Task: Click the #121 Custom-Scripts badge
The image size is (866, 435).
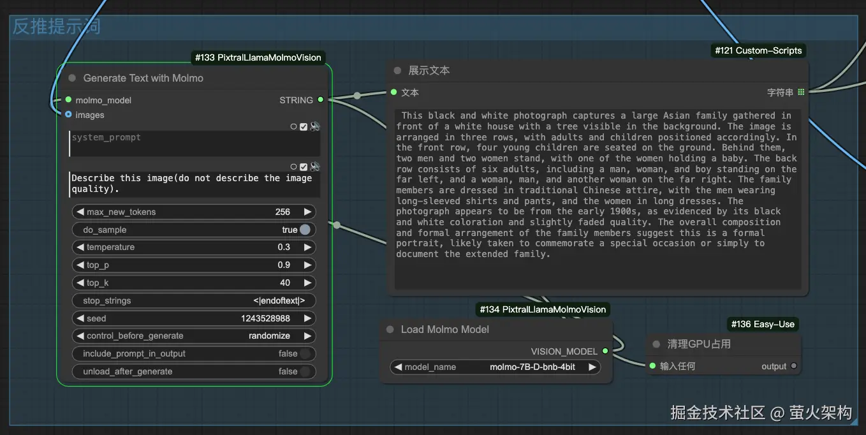Action: (758, 50)
